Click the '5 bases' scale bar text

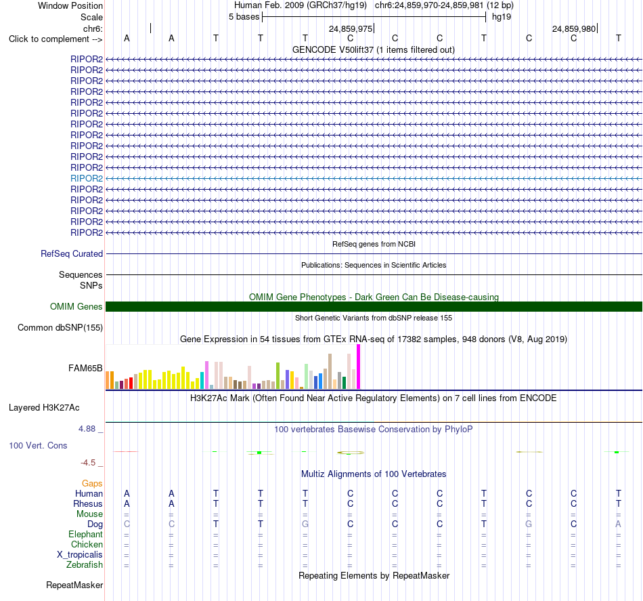pyautogui.click(x=244, y=17)
